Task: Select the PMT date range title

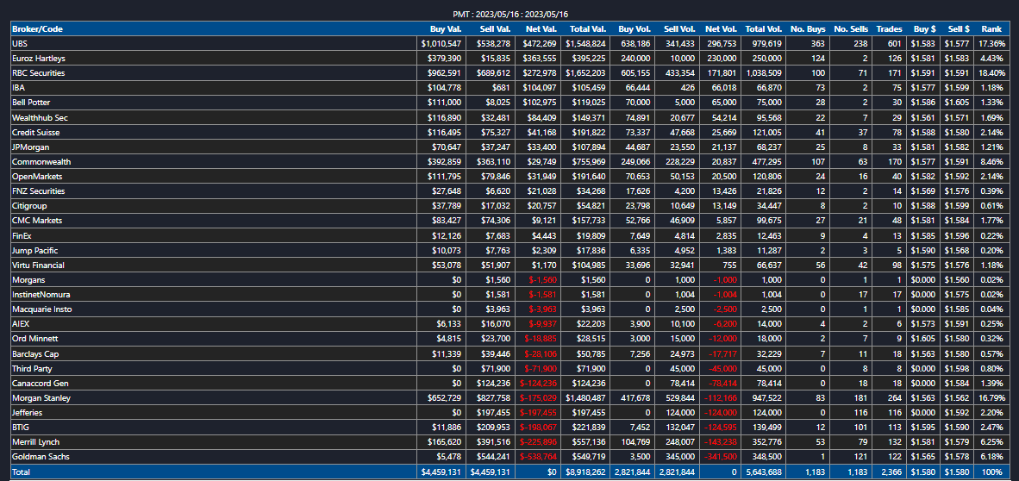Action: (x=510, y=14)
